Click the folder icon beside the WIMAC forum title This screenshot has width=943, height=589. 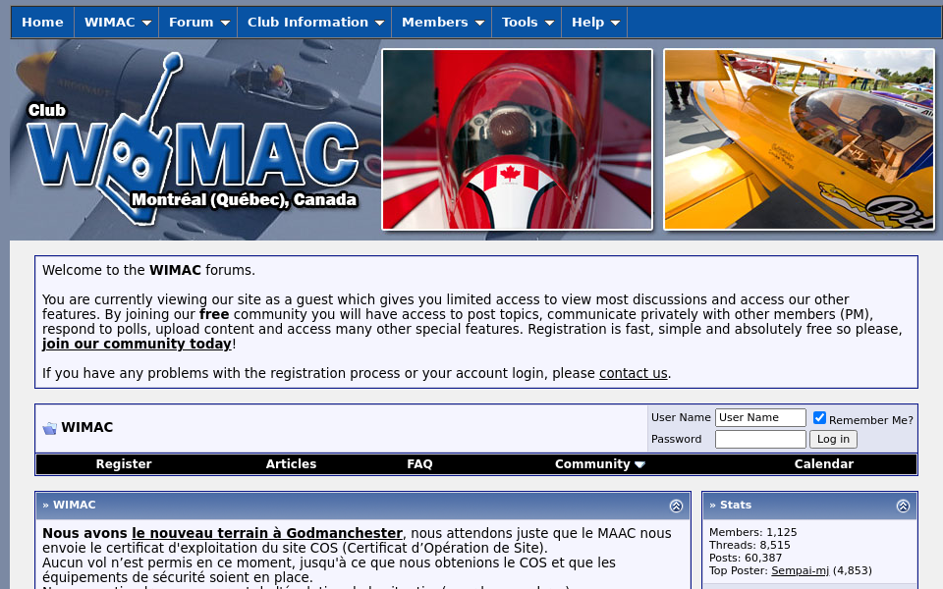point(49,428)
